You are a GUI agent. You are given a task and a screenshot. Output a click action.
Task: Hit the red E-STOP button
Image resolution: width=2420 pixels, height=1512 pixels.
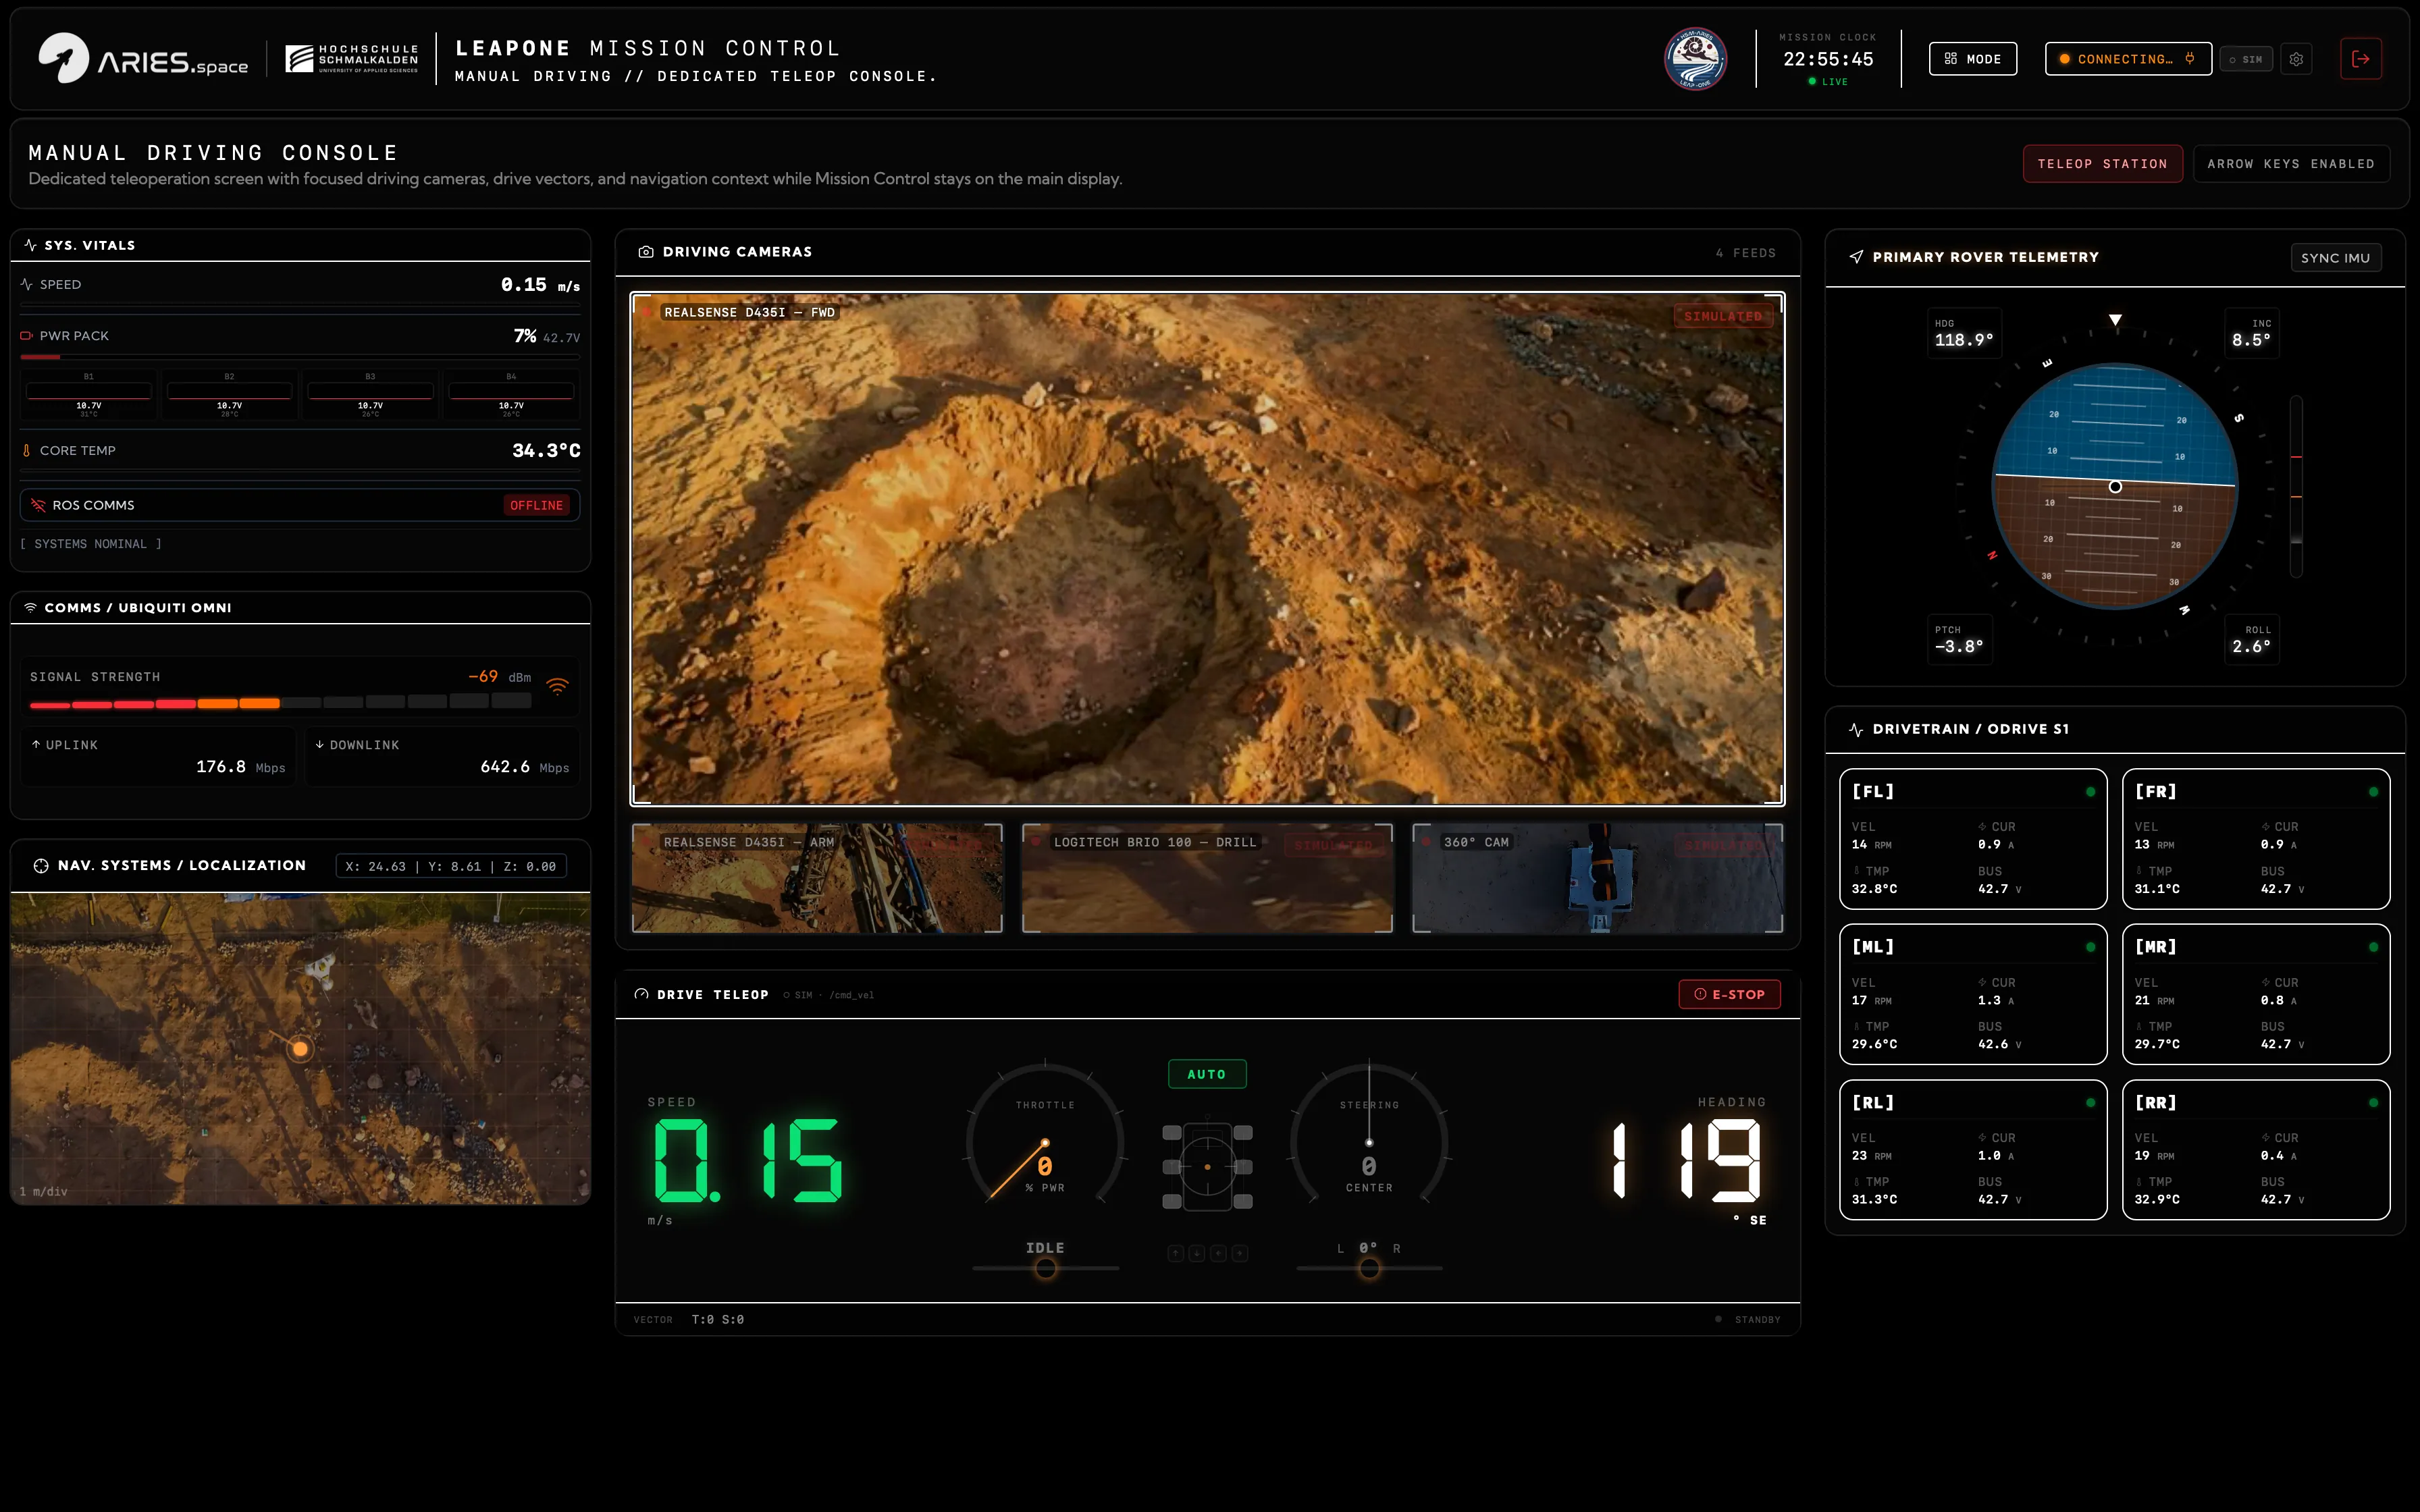[1729, 994]
